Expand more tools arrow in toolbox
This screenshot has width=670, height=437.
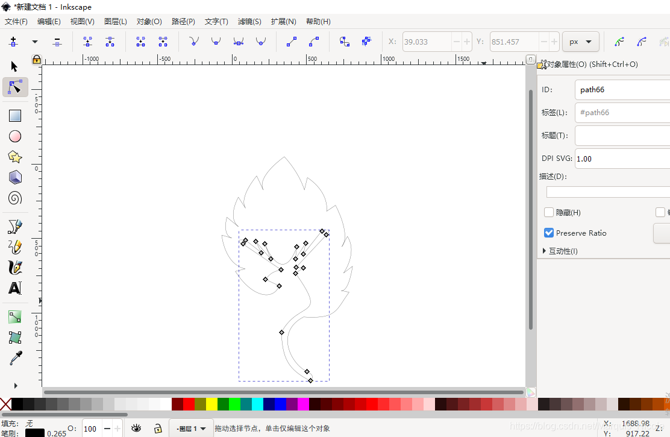16,386
